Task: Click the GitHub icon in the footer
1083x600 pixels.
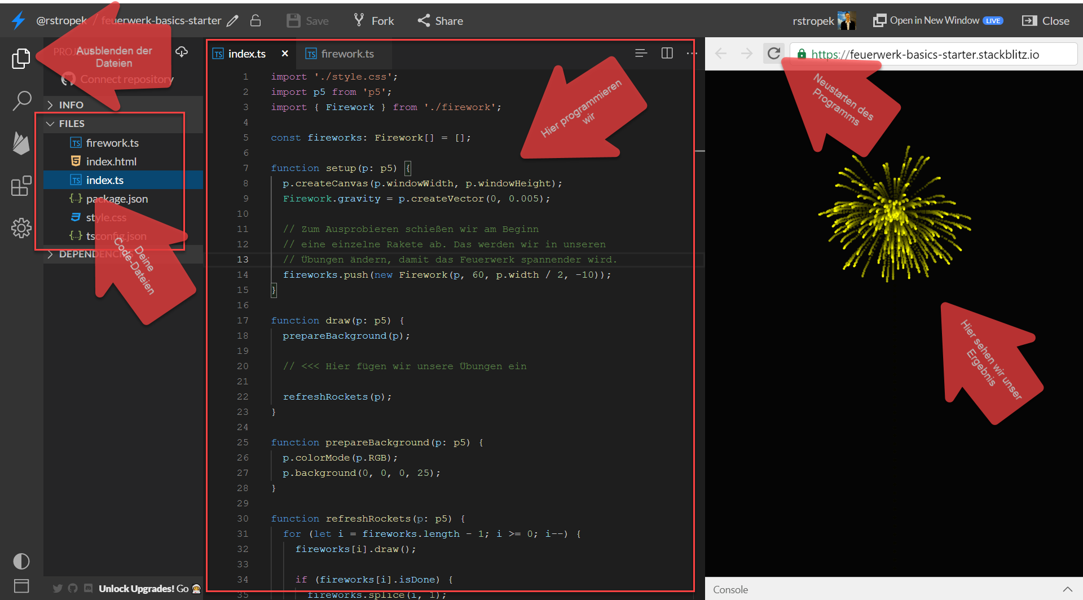Action: pyautogui.click(x=73, y=589)
